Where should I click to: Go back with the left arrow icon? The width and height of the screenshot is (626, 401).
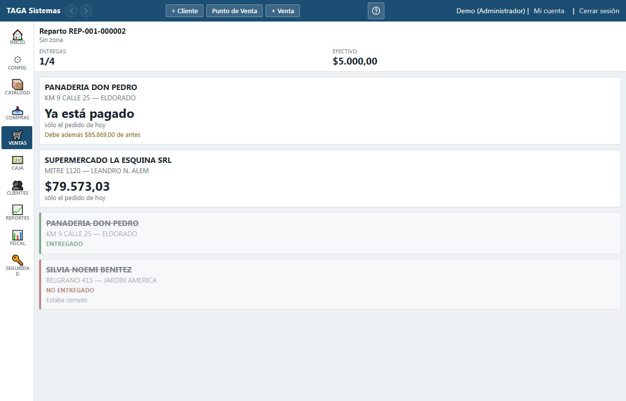coord(71,11)
